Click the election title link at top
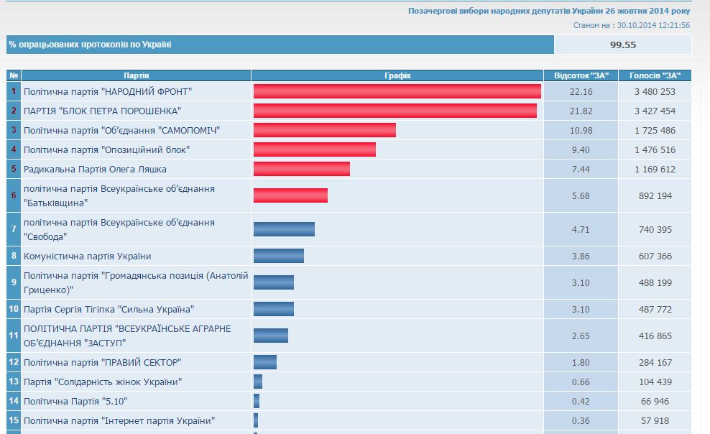The height and width of the screenshot is (434, 710). click(x=549, y=10)
